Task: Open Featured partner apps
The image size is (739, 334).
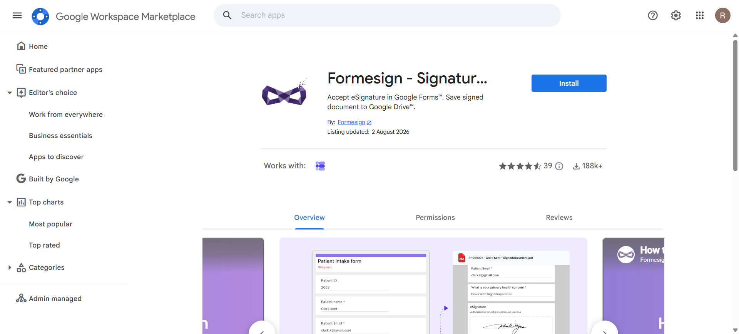Action: click(x=65, y=70)
